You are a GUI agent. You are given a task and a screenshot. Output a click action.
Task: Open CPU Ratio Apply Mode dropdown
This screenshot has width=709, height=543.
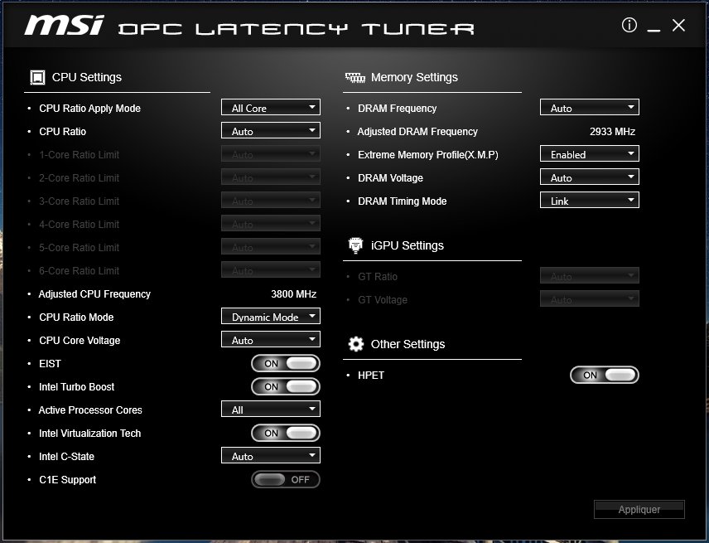pyautogui.click(x=270, y=108)
